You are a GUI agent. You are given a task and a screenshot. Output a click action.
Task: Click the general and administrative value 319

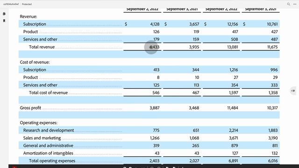click(157, 146)
